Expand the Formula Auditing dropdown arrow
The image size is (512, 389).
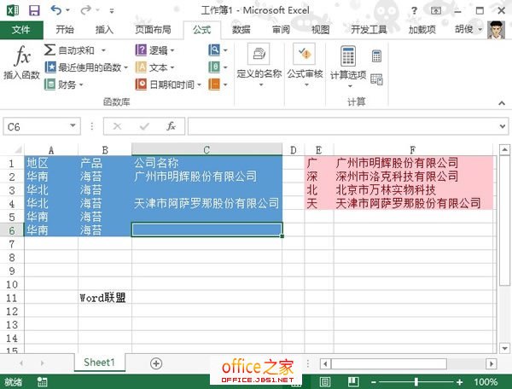pyautogui.click(x=306, y=85)
